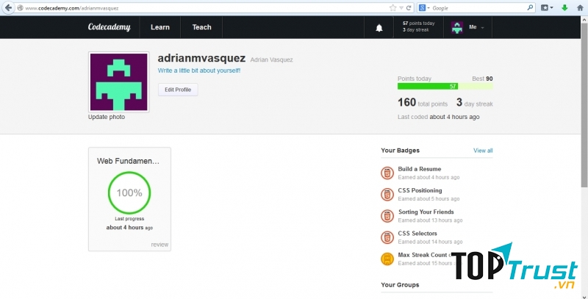
Task: Click the Your Badges heading
Action: pos(400,151)
